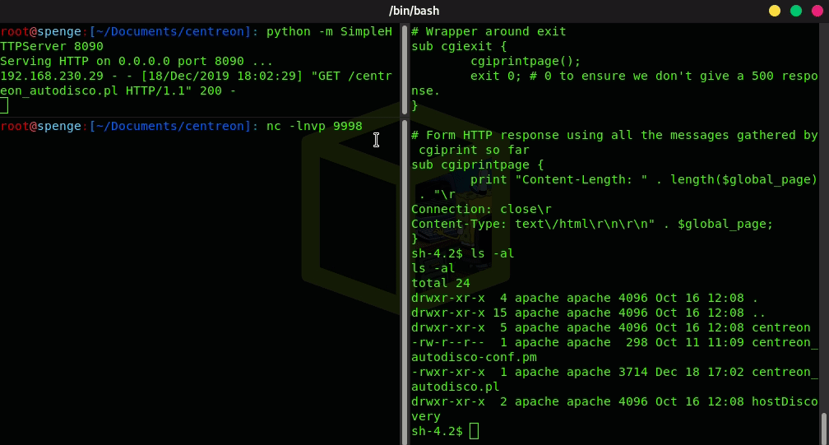Click the 'Content-Length' print statement
This screenshot has height=445, width=829.
coord(644,179)
